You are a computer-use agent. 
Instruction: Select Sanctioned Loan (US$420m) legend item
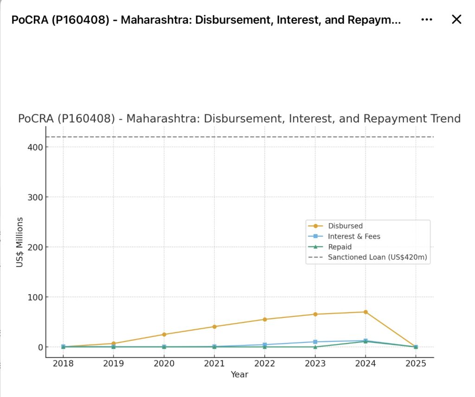[377, 258]
